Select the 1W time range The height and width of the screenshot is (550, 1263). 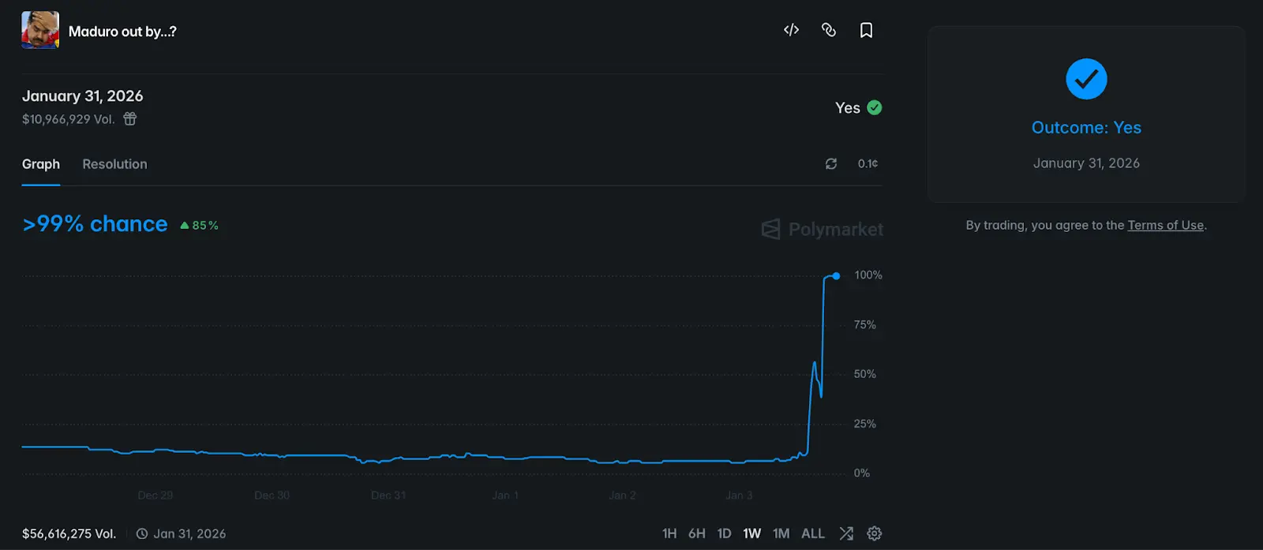coord(751,533)
